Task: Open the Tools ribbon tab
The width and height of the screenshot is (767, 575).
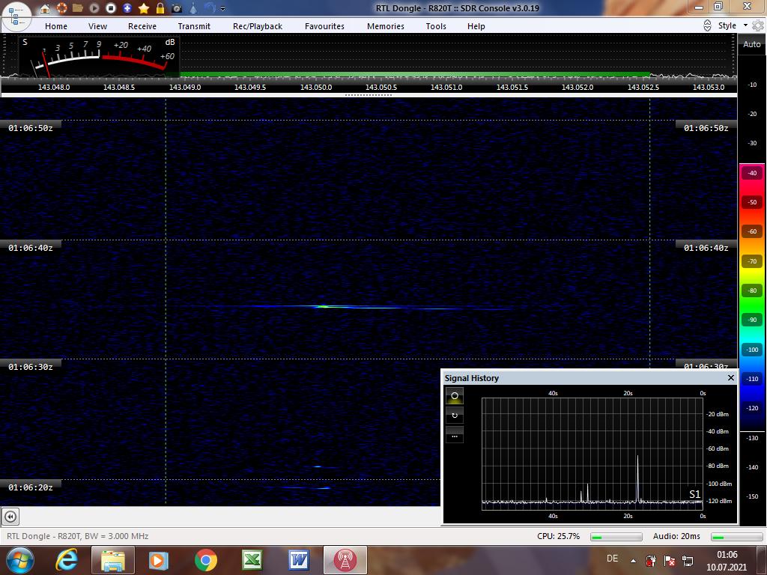Action: [x=436, y=26]
